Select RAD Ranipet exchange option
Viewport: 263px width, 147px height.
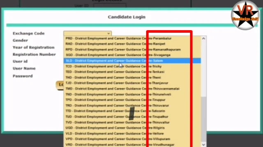tap(132, 44)
